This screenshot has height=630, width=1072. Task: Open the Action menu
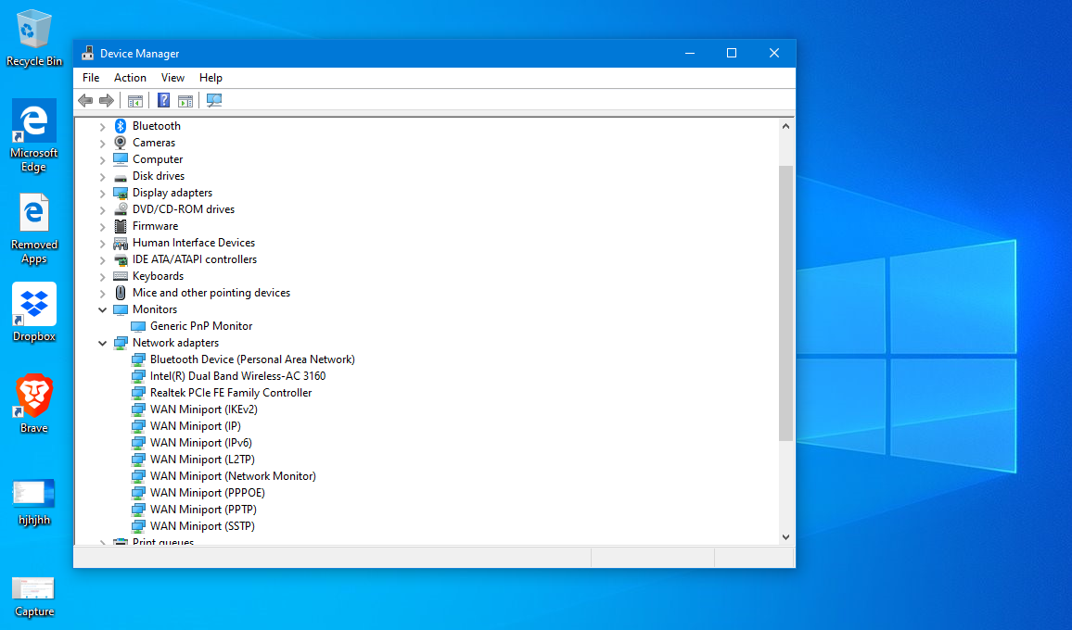click(x=130, y=78)
